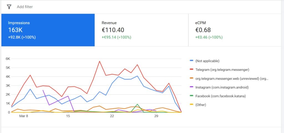
Task: Click the Mar 8 date axis label
Action: 24,116
